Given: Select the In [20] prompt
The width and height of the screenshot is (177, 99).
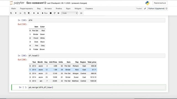Looking at the screenshot, I should pyautogui.click(x=22, y=56).
